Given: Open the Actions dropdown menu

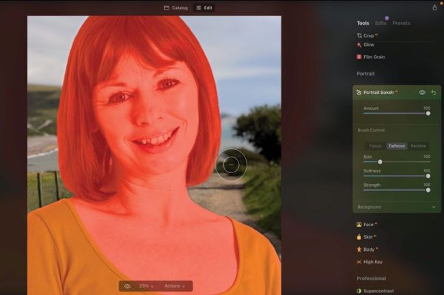Looking at the screenshot, I should (174, 286).
